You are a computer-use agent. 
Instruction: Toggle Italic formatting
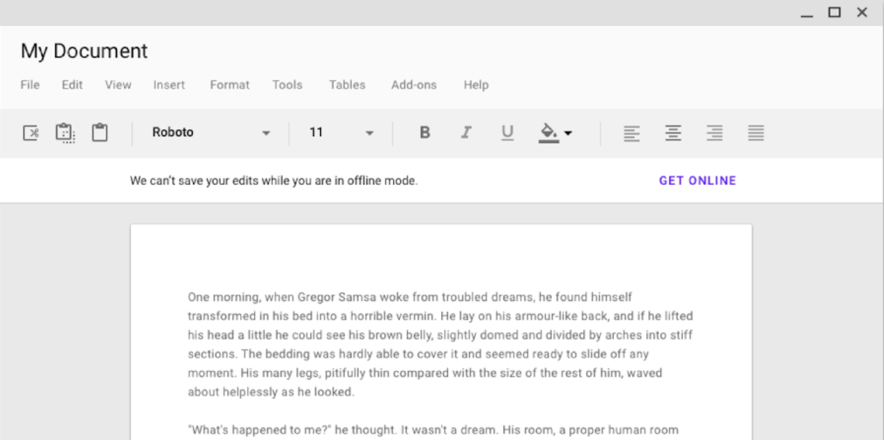pyautogui.click(x=466, y=132)
